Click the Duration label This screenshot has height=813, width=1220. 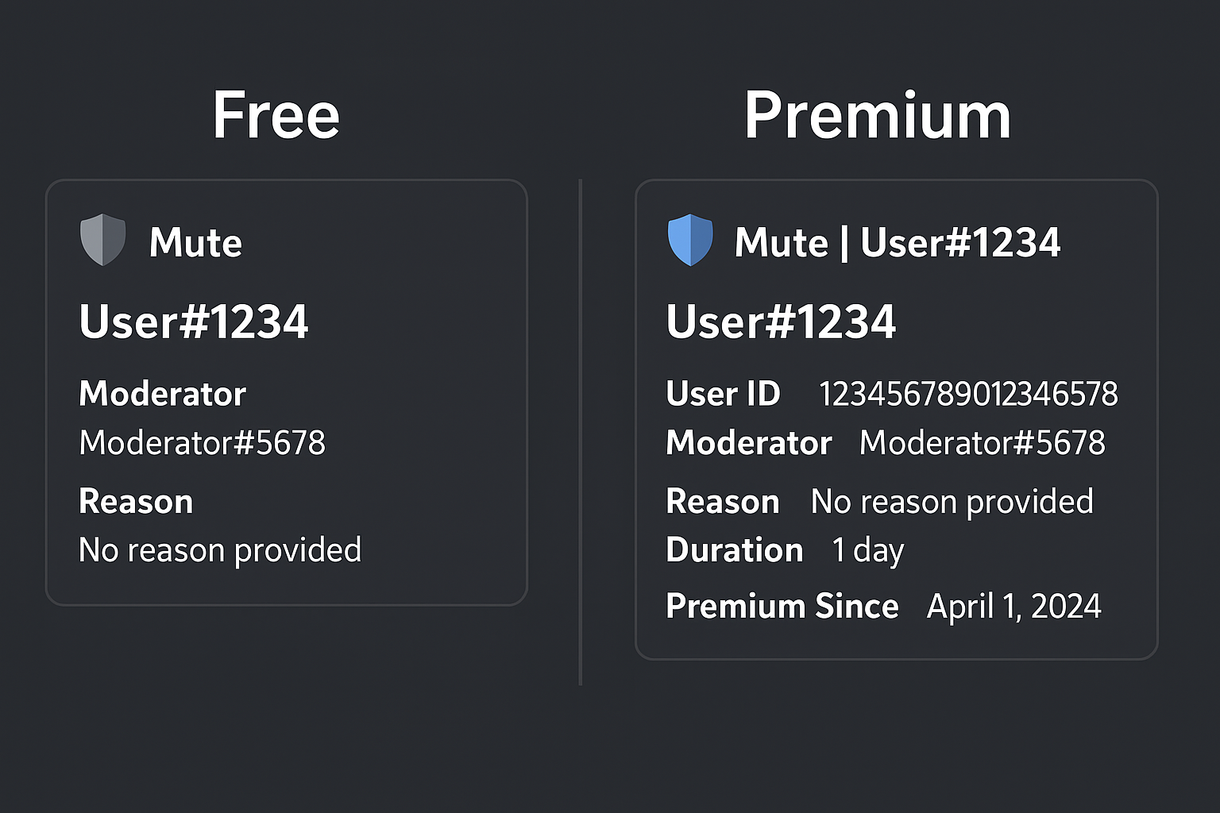coord(735,550)
